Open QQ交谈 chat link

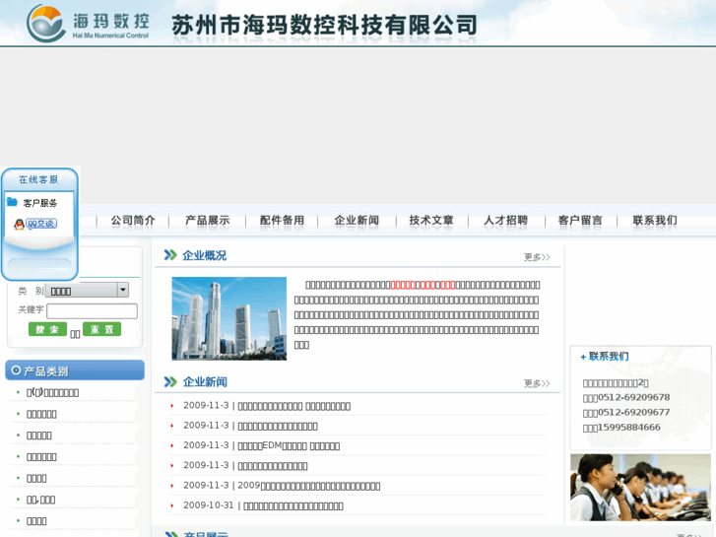[x=41, y=224]
